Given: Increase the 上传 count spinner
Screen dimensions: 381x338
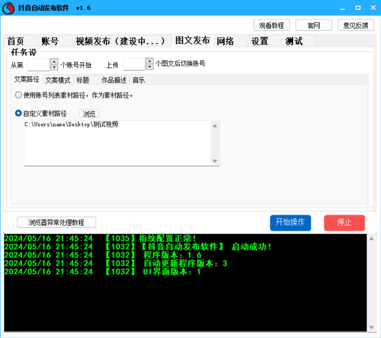Looking at the screenshot, I should [x=150, y=61].
